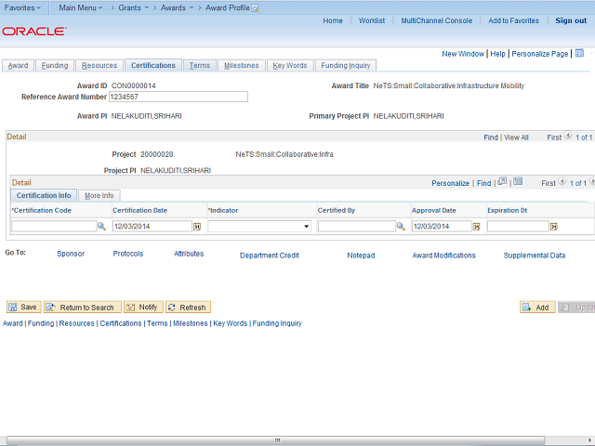Screen dimensions: 595x446
Task: Click Add to Favorites link
Action: (x=514, y=20)
